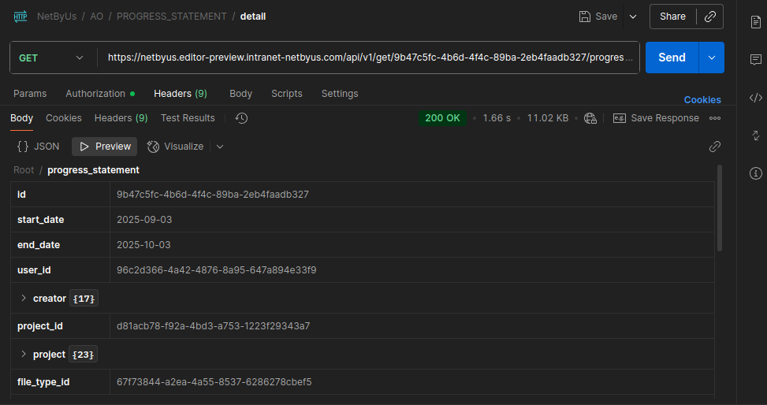Open dropdown next to Visualize
This screenshot has width=767, height=405.
click(x=220, y=147)
